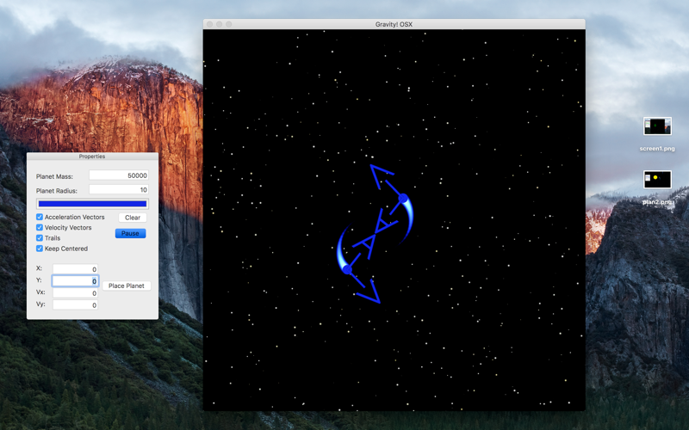Click the Gravity! OSX window title bar

[x=394, y=24]
